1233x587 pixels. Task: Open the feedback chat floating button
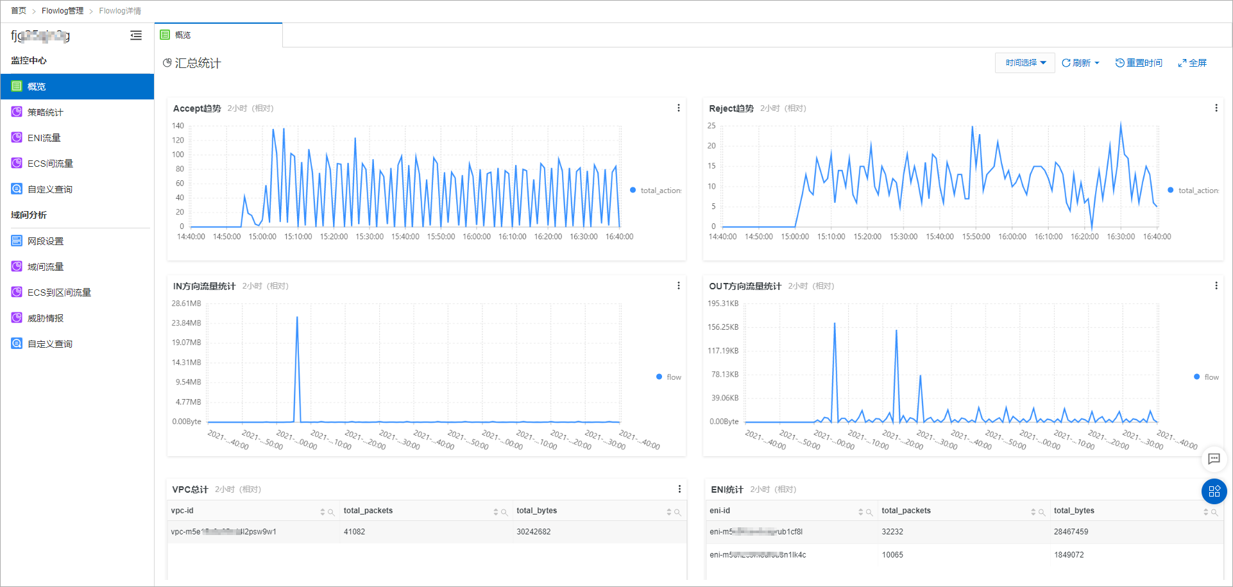[x=1214, y=459]
